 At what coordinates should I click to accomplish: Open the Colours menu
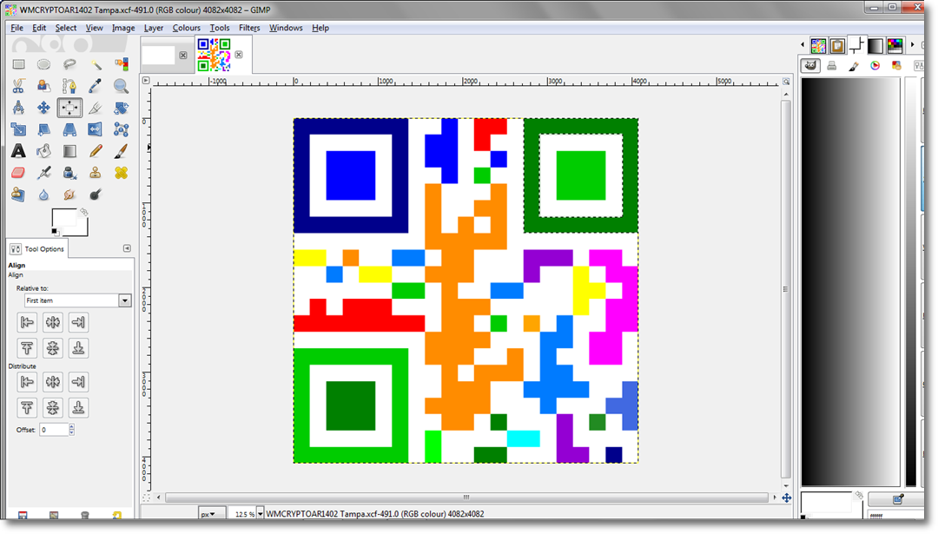tap(186, 28)
